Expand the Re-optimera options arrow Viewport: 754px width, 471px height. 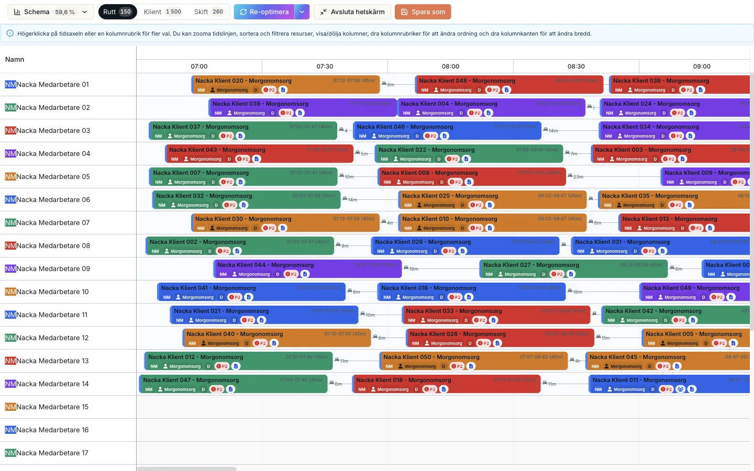tap(302, 12)
